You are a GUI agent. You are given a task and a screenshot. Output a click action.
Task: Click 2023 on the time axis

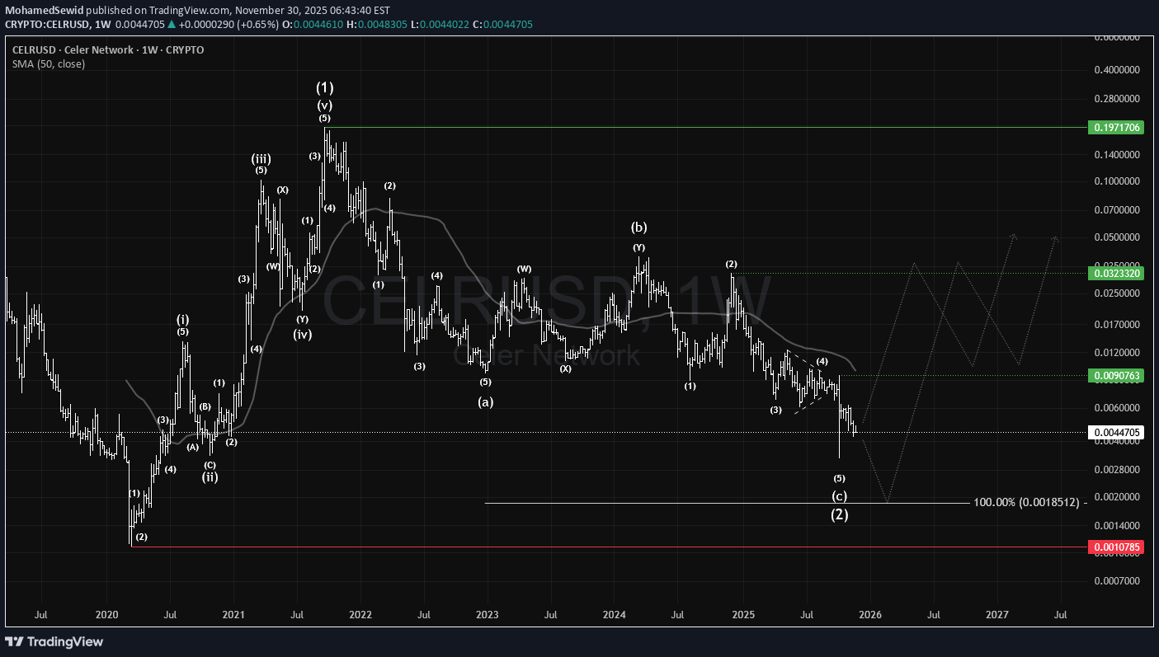(x=487, y=614)
